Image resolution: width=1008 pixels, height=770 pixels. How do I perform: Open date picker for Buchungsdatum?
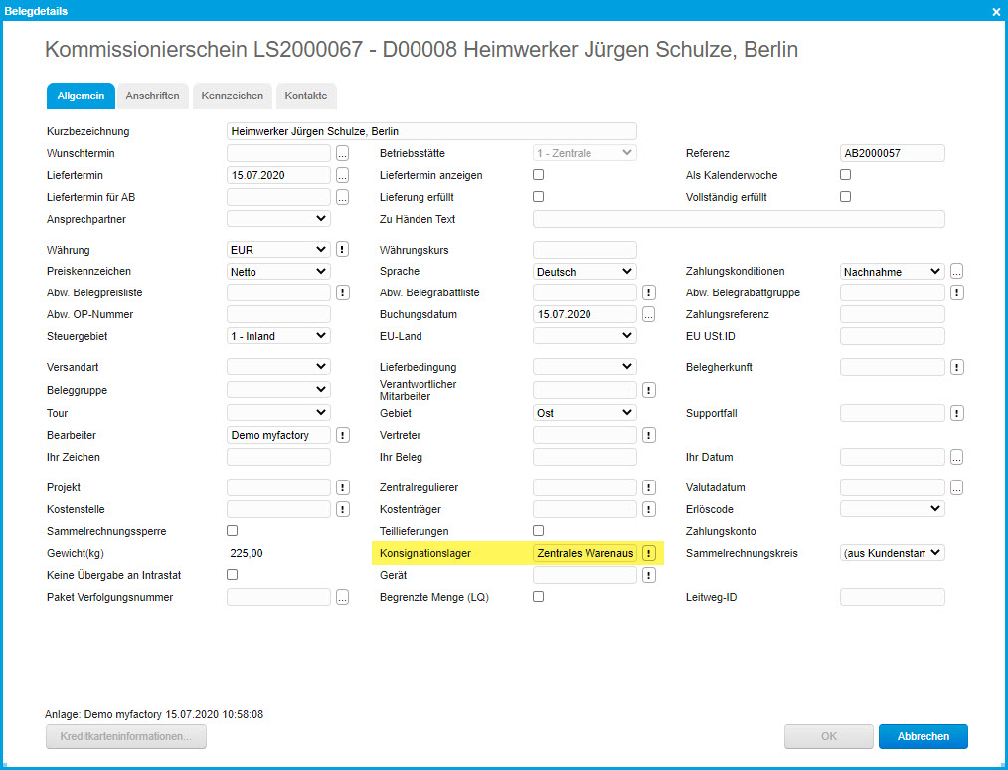[649, 314]
